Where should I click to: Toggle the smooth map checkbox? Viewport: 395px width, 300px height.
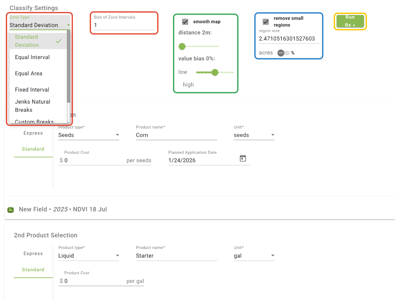[x=185, y=22]
